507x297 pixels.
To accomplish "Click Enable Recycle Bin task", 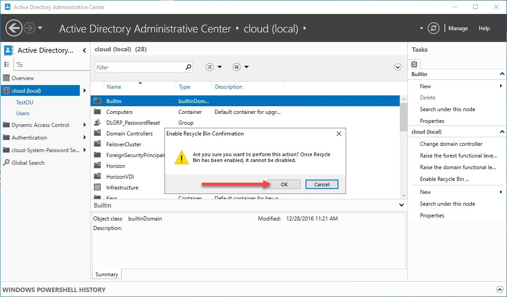I will tap(444, 179).
